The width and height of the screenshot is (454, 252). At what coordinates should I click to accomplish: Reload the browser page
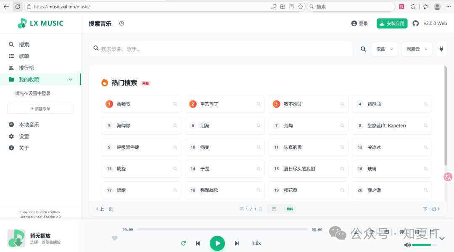click(18, 7)
